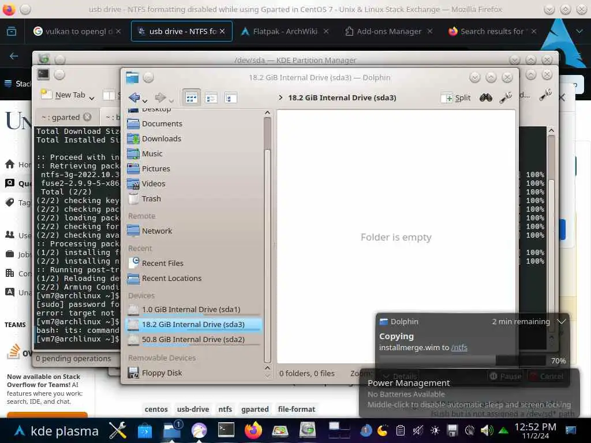
Task: Open Firefox list all tabs dropdown
Action: pos(579,31)
